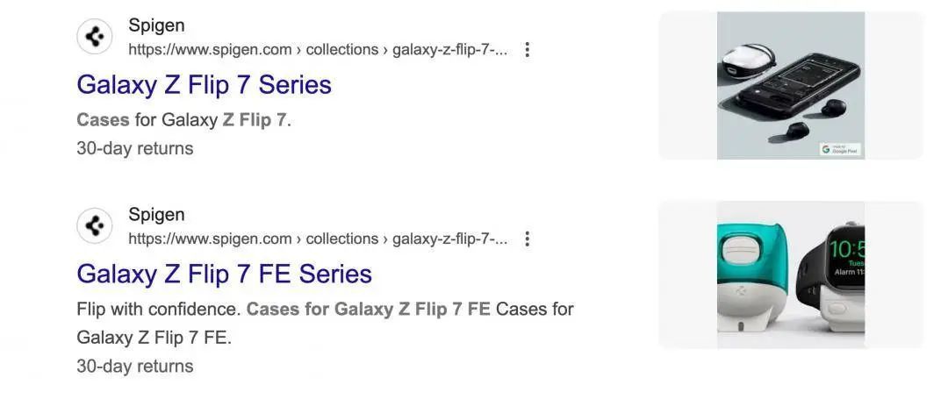Click the bold "Z Flip 7" text in the Series snippet
Viewport: 948px width, 399px height.
[255, 120]
